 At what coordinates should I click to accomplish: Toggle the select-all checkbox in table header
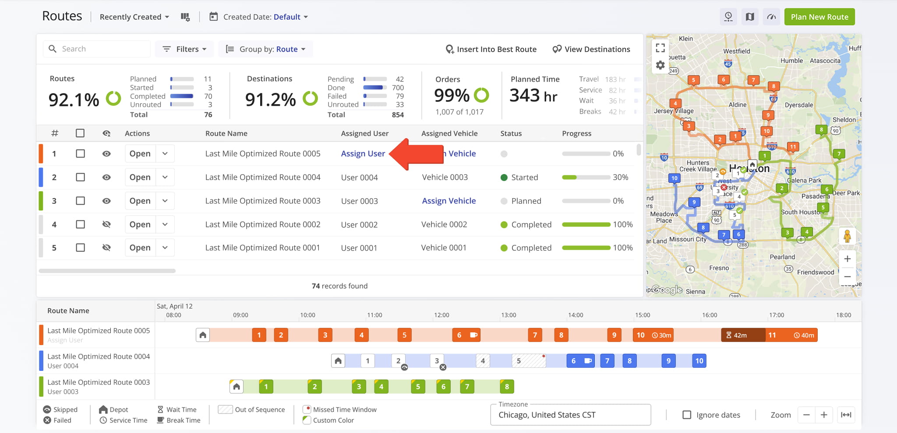tap(80, 133)
